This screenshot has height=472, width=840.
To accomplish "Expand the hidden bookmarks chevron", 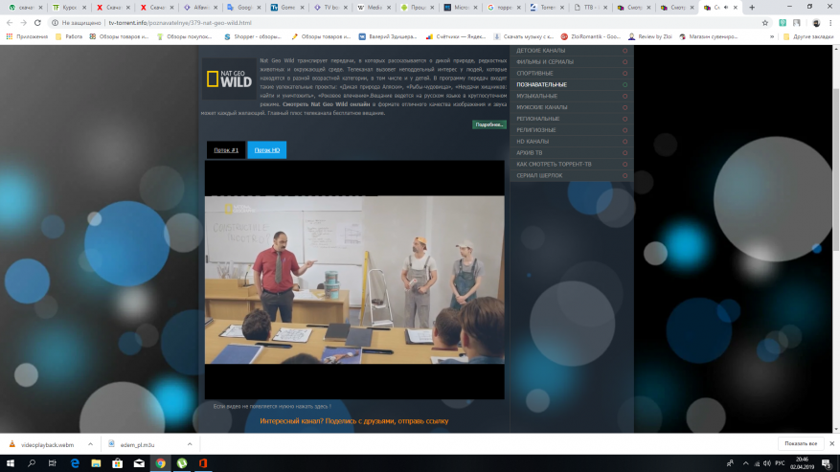I will (772, 36).
